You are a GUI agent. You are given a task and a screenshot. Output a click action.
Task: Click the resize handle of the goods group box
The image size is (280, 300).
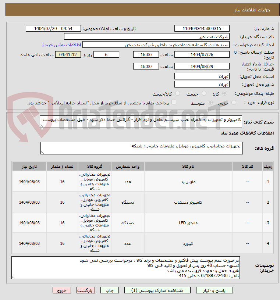click(x=42, y=152)
